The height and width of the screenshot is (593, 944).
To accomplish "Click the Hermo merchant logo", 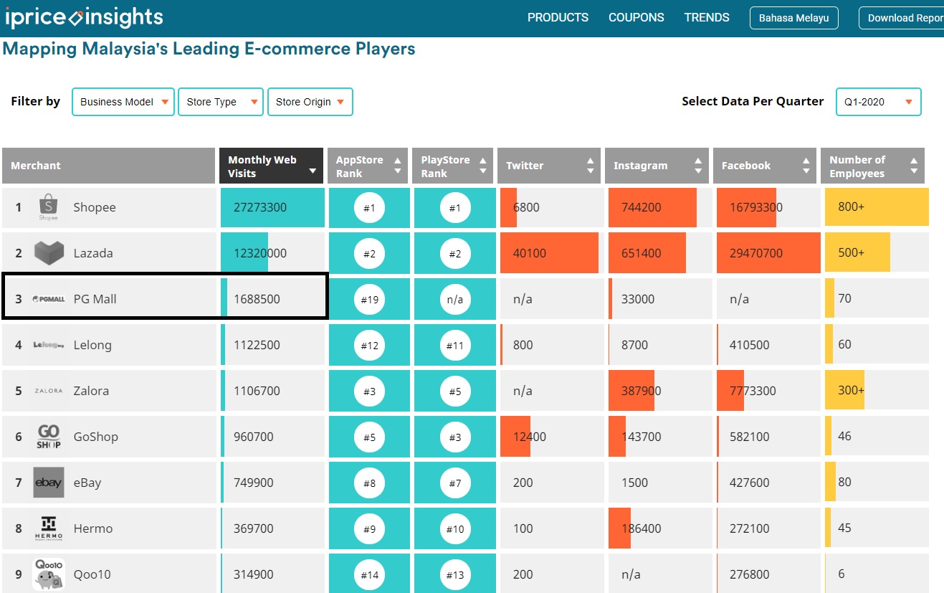I will pos(49,528).
